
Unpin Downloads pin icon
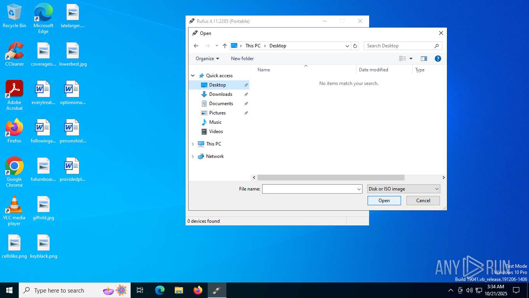coord(246,94)
